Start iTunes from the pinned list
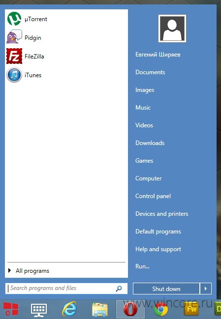The height and width of the screenshot is (319, 221). pyautogui.click(x=24, y=75)
